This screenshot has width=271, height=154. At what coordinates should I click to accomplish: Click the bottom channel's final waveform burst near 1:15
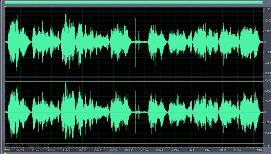coord(250,111)
